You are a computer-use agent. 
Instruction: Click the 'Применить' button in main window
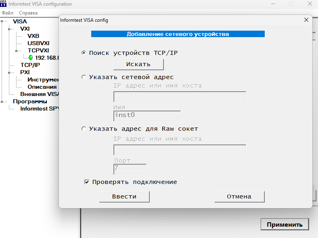285,224
